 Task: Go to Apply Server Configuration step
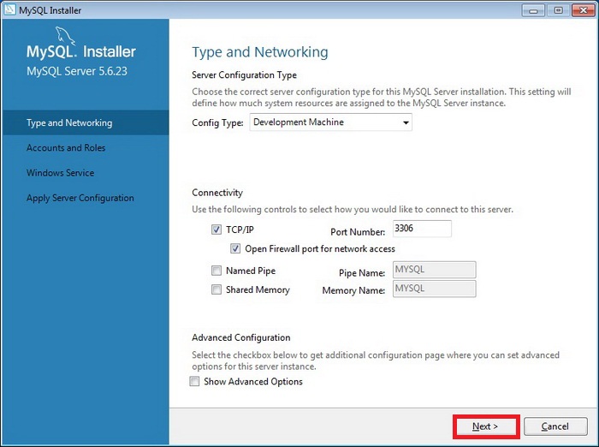click(80, 198)
